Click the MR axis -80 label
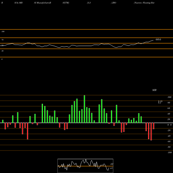Image resolution: width=173 pixels, height=173 pixels. pyautogui.click(x=169, y=147)
